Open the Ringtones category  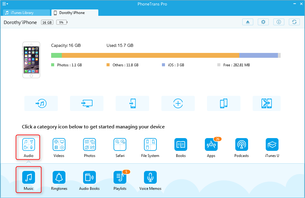(59, 177)
